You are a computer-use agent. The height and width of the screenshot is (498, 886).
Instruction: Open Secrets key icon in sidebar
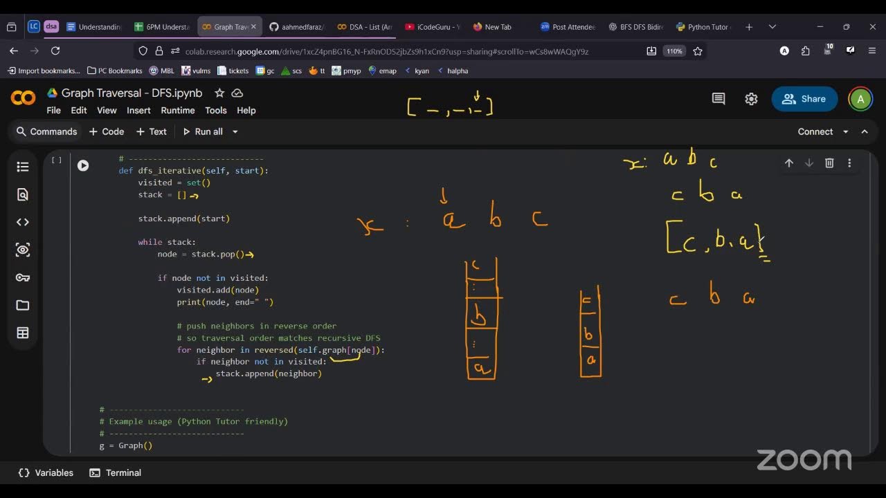click(x=23, y=277)
